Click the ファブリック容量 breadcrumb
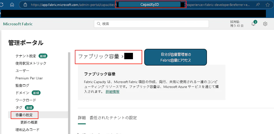Viewport: 274px width, 134px height. pyautogui.click(x=99, y=56)
